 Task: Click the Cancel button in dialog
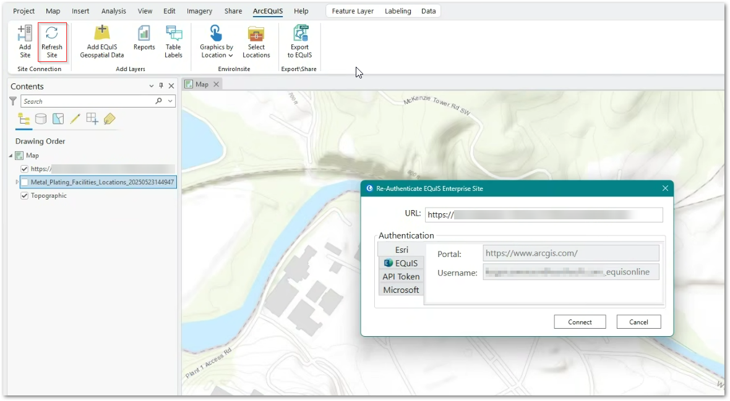638,322
